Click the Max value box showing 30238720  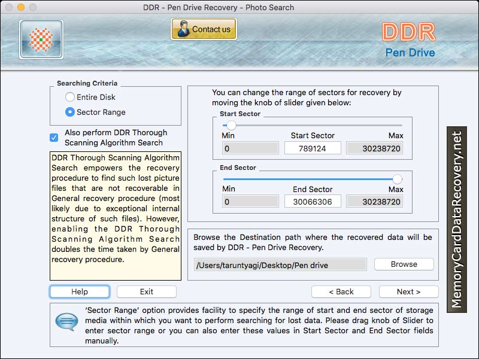tap(374, 148)
